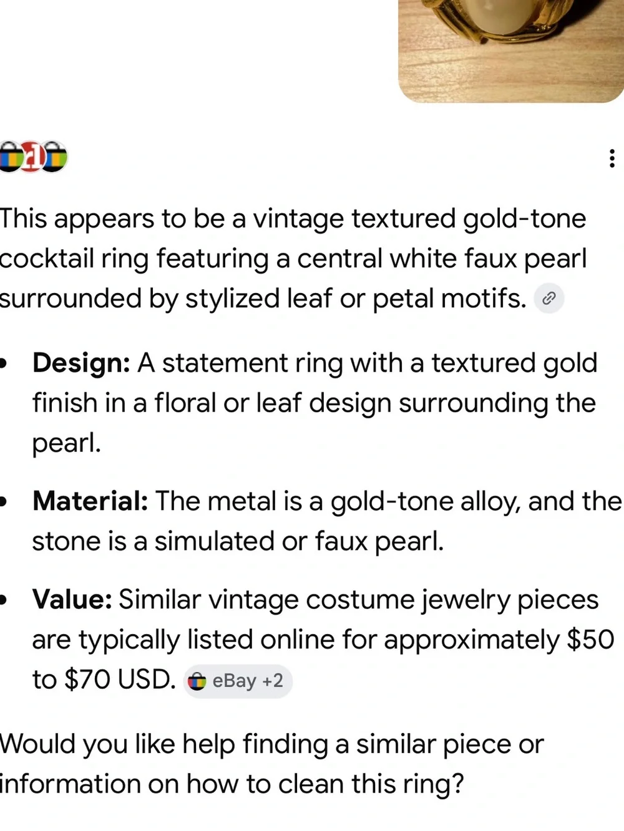Tap the leftmost eBay bag favicon
The height and width of the screenshot is (831, 624).
click(11, 156)
